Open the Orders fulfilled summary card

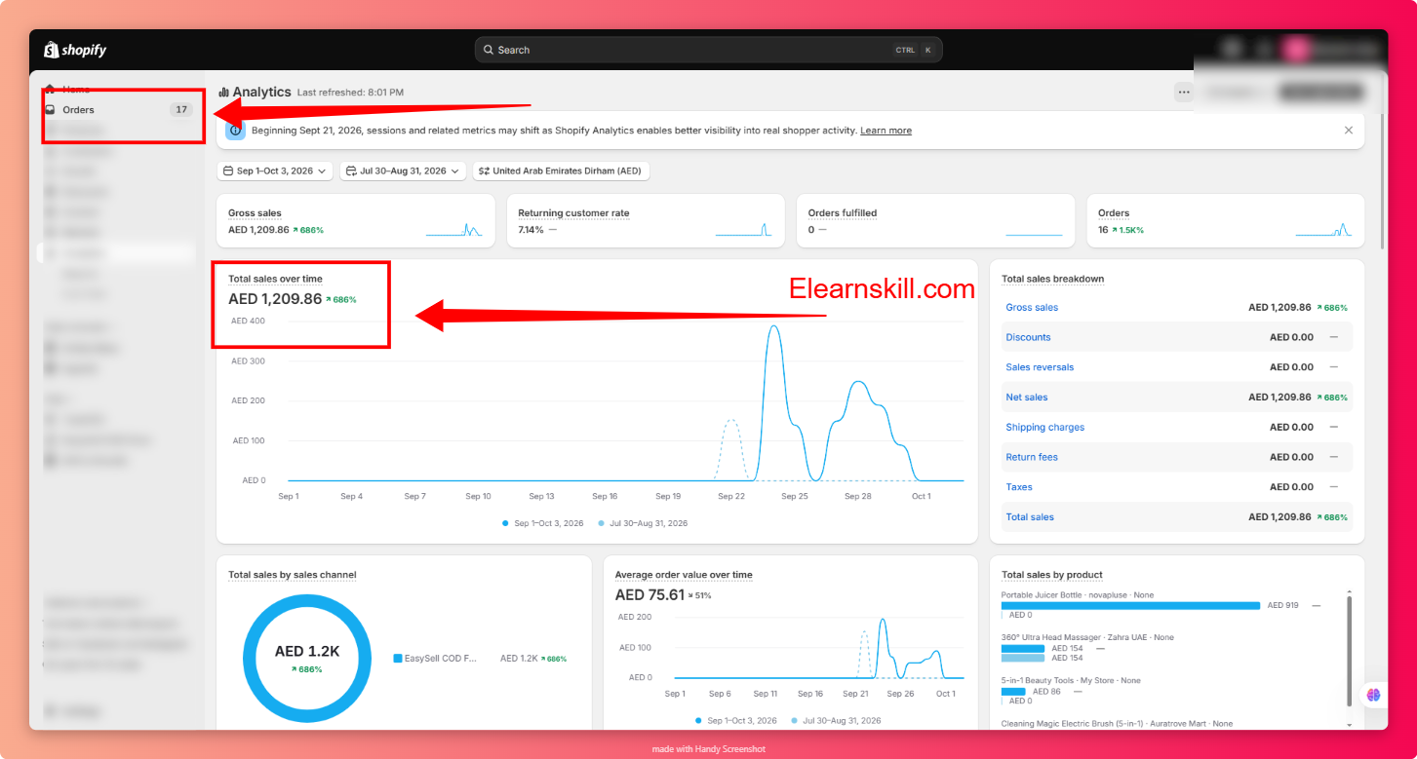point(935,221)
